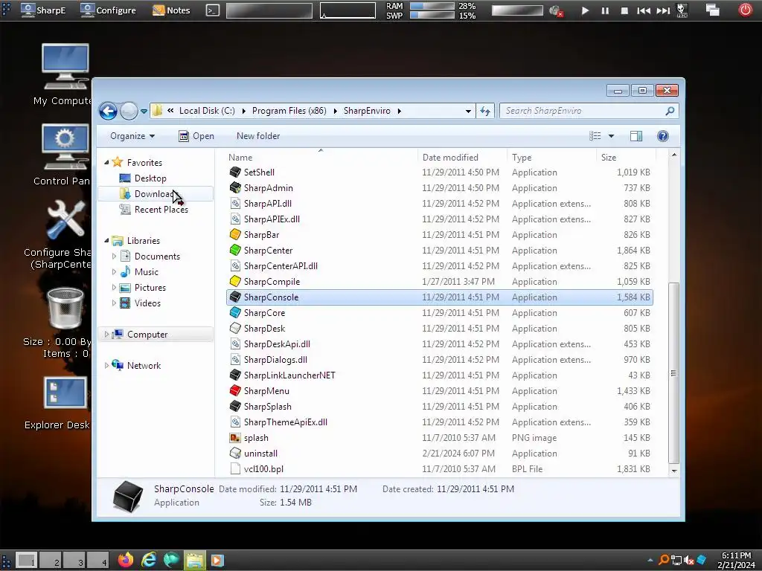Expand the Music library

coord(114,271)
